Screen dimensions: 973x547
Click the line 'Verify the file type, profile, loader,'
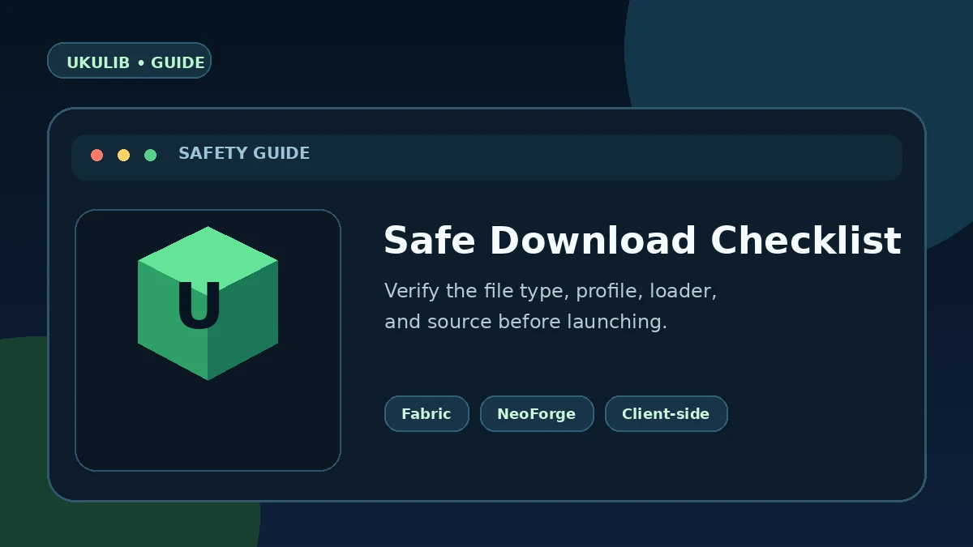pos(551,291)
